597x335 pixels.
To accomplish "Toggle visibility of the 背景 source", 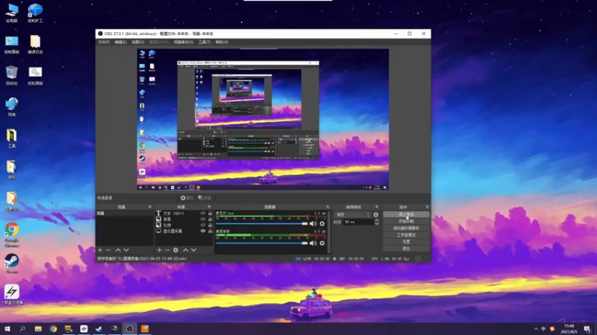I will click(x=203, y=219).
